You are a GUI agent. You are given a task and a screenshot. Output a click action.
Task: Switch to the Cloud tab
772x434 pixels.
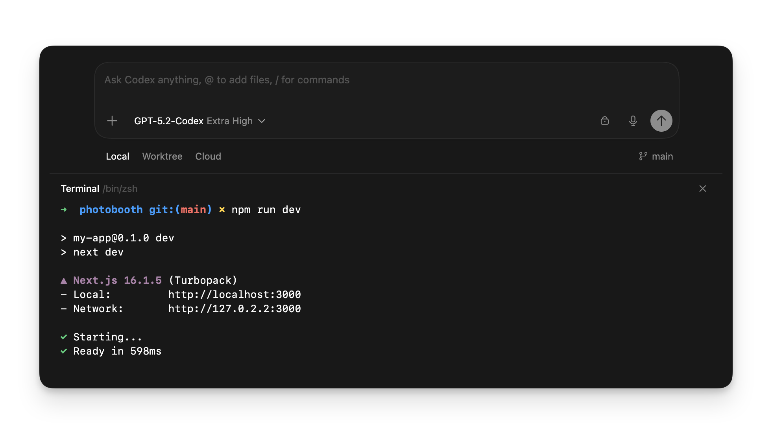coord(208,156)
